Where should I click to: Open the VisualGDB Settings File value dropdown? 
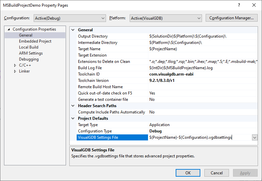tap(255, 138)
